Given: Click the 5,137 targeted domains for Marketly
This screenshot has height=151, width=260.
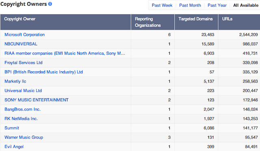Looking at the screenshot, I should 209,81.
